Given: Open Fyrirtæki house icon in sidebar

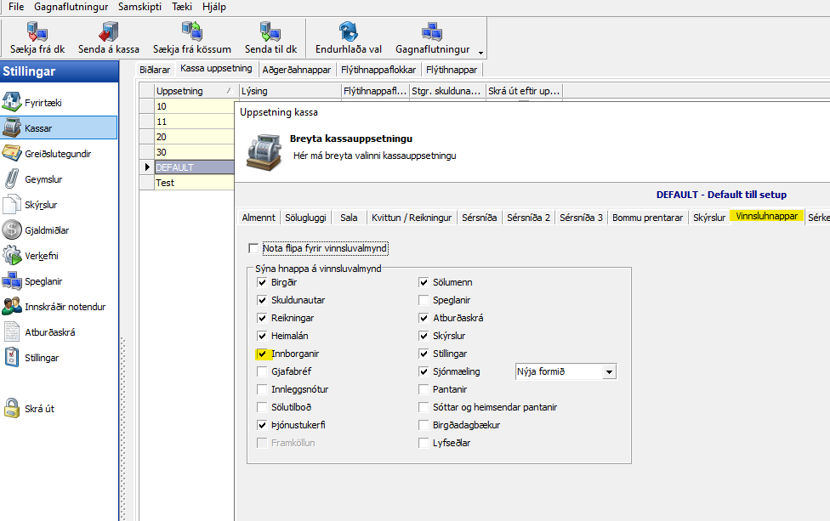Looking at the screenshot, I should 11,103.
